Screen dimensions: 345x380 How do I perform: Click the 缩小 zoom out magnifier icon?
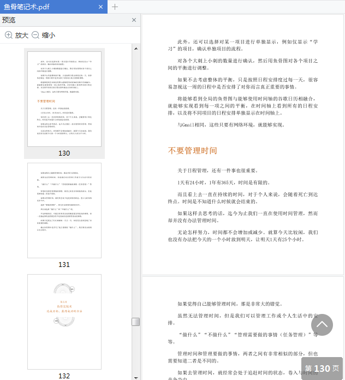click(x=35, y=35)
